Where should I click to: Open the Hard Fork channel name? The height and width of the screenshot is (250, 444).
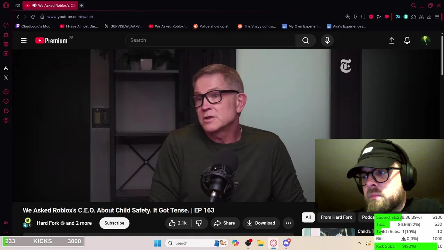tap(48, 223)
